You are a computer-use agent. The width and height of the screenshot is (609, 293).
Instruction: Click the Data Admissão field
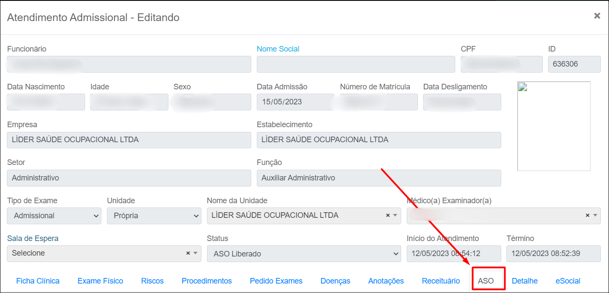point(295,102)
